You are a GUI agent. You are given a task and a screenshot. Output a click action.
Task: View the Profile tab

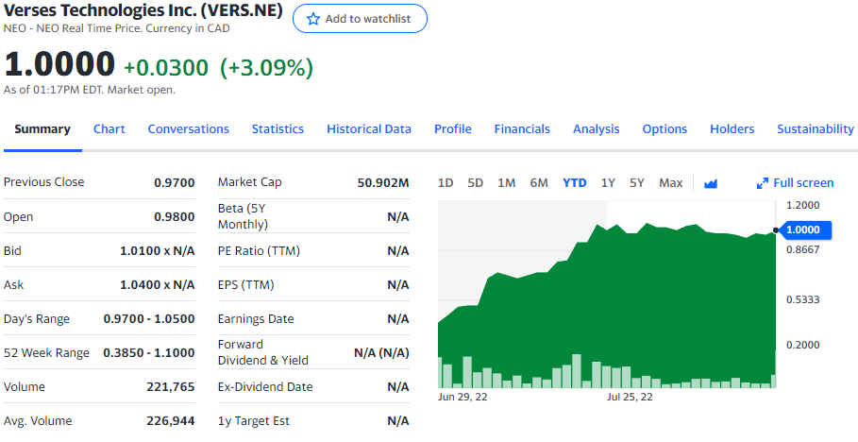point(452,128)
